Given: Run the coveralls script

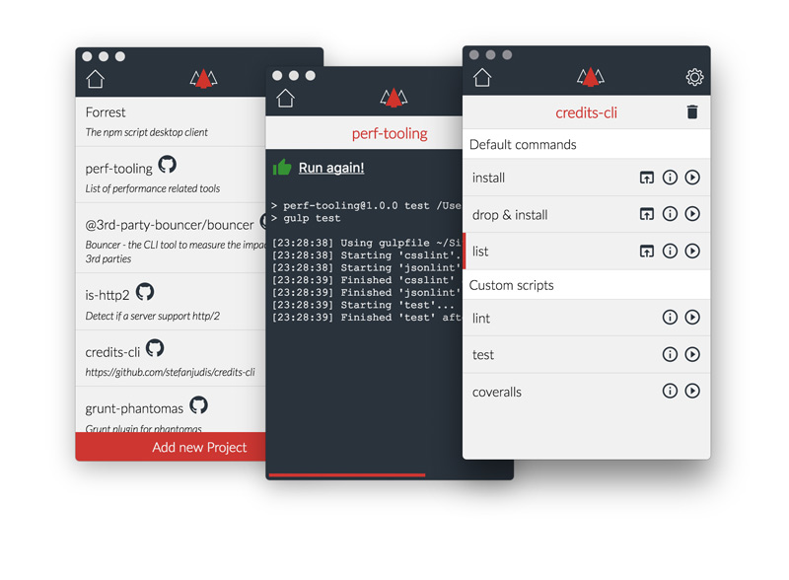Looking at the screenshot, I should point(692,391).
